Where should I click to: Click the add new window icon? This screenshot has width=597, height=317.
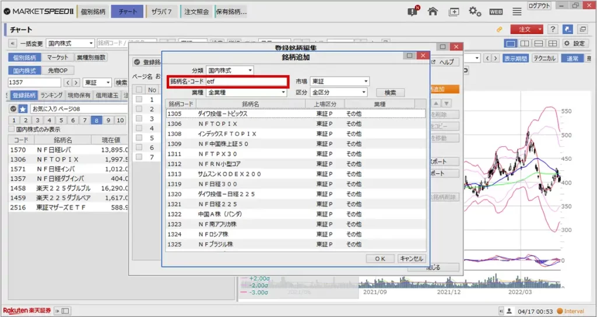click(454, 12)
